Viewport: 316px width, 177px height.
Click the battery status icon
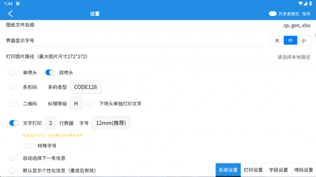point(311,3)
